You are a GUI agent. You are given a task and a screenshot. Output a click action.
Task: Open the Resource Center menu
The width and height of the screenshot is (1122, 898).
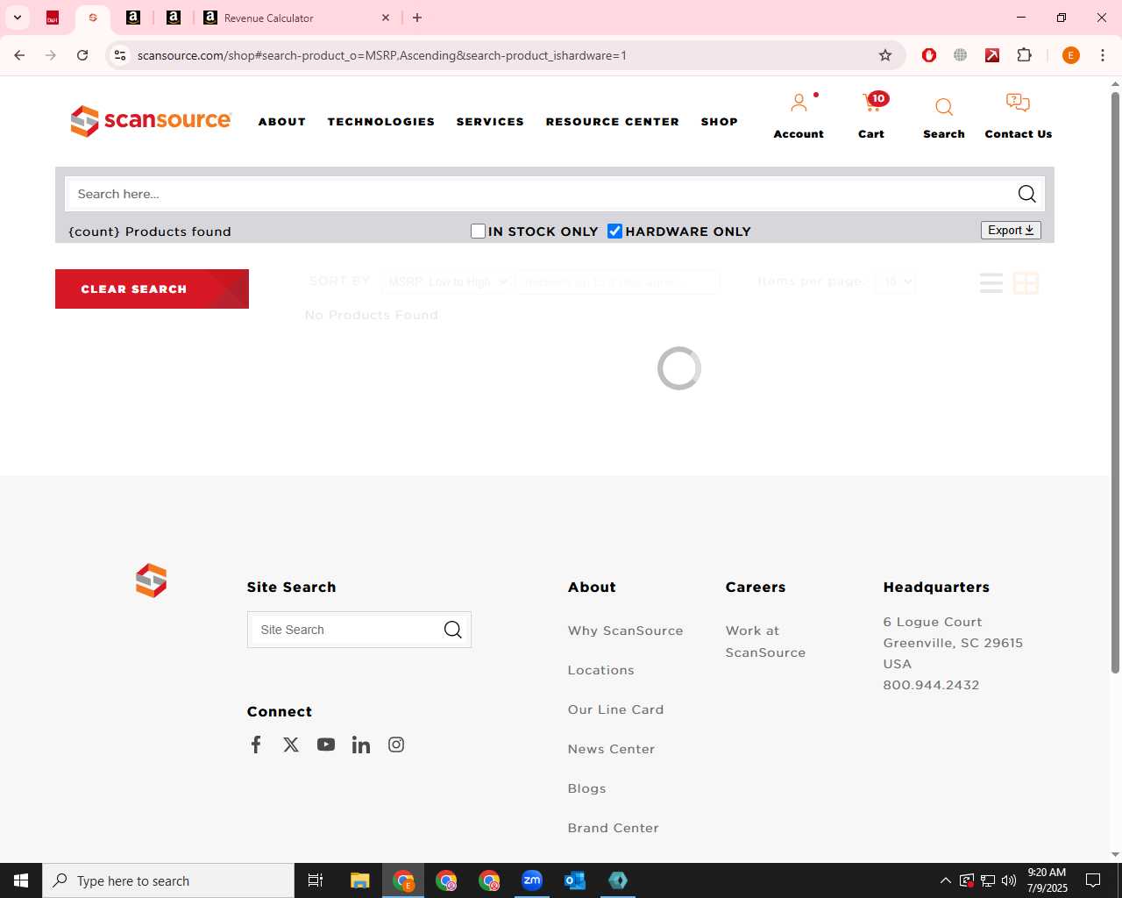tap(613, 122)
